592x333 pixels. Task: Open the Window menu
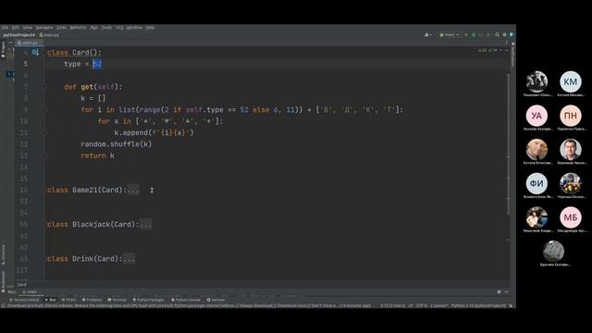134,28
